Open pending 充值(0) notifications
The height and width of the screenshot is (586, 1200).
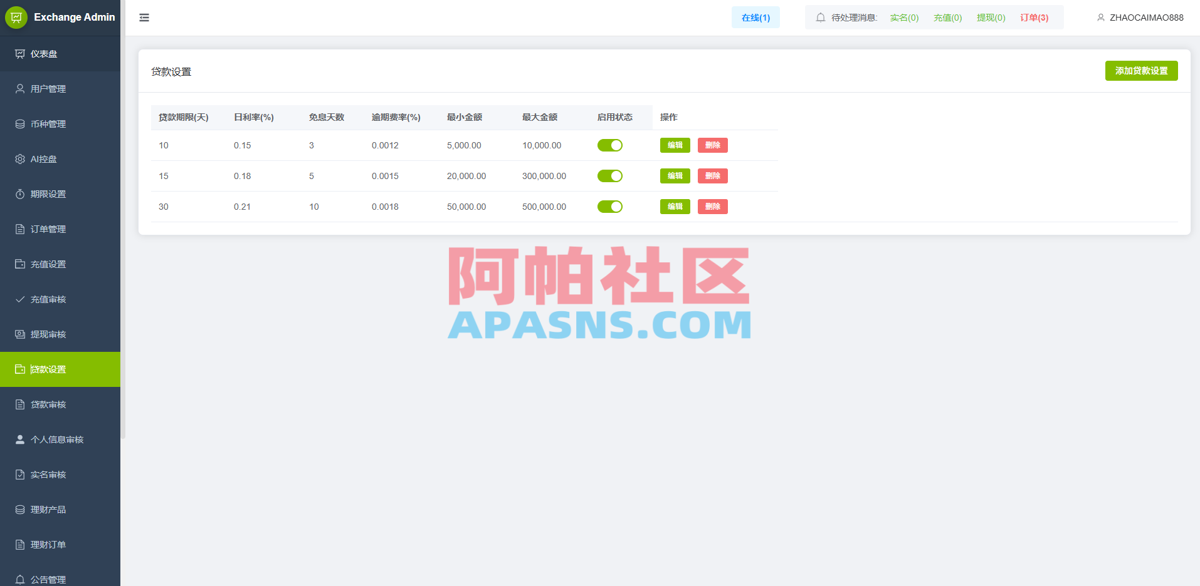[947, 18]
